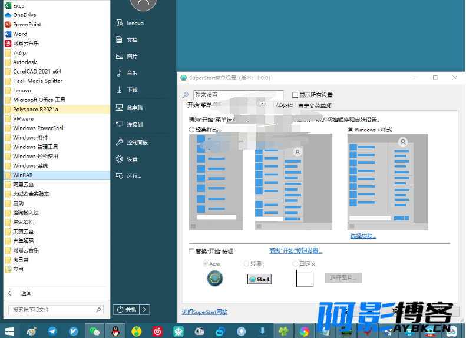Open 此电脑 in the start menu right pane
This screenshot has width=466, height=338.
[130, 108]
